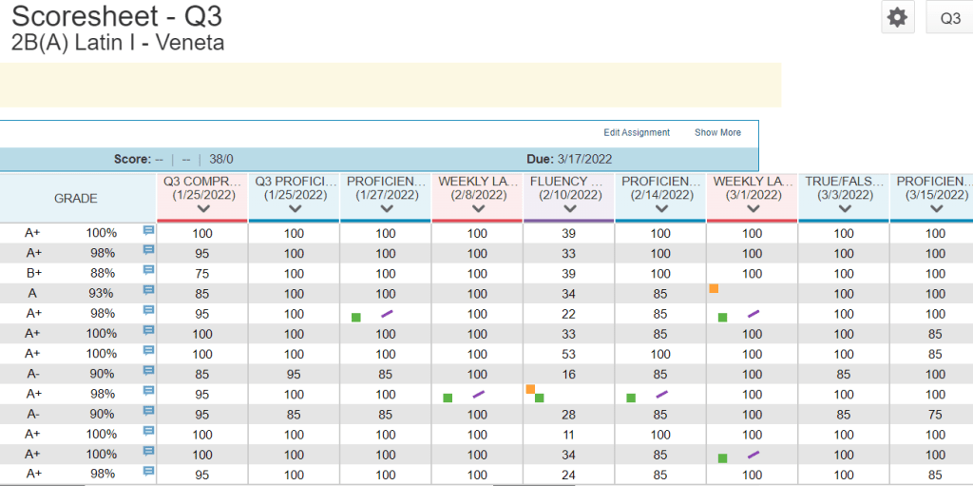Open the Q3 quarter selector
The height and width of the screenshot is (486, 973).
(x=949, y=18)
